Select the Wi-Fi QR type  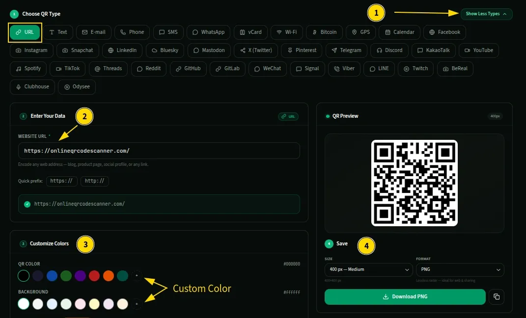[x=286, y=32]
